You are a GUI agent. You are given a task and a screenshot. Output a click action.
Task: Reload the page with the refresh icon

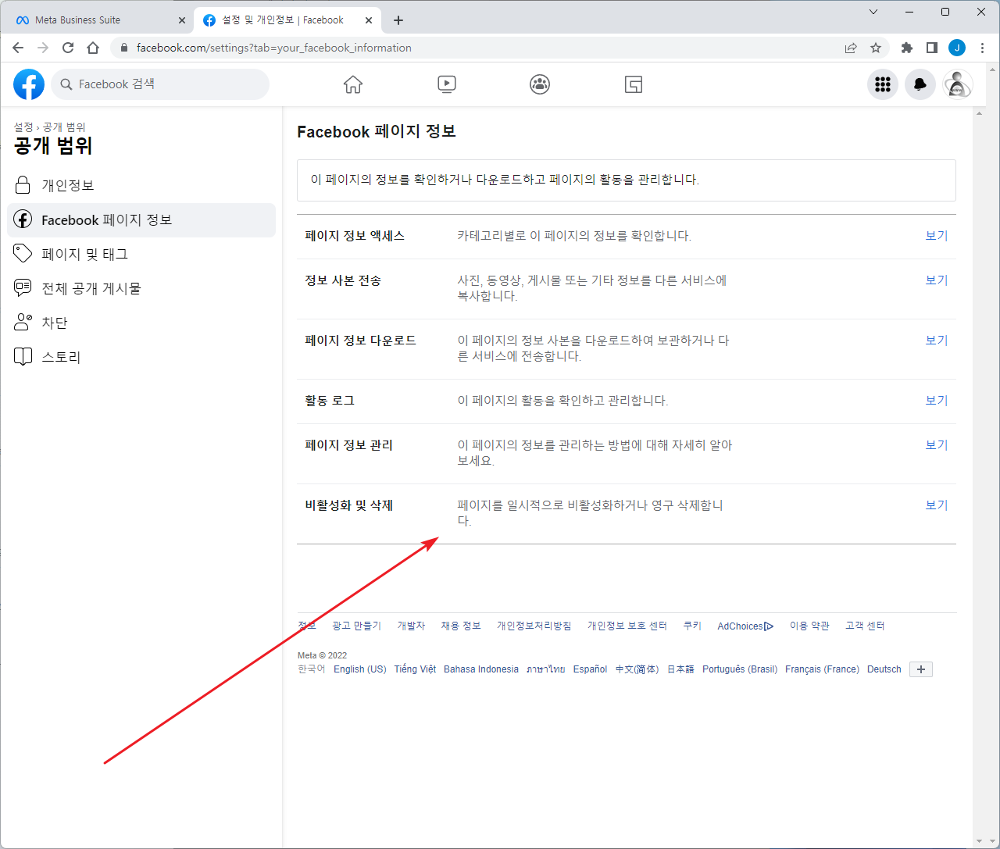pos(68,48)
